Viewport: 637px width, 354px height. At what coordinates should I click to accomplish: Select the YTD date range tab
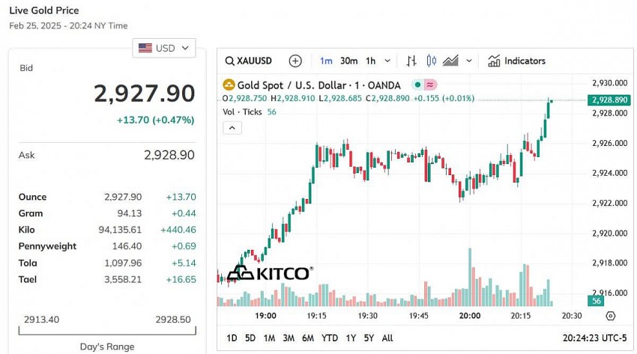tap(330, 338)
